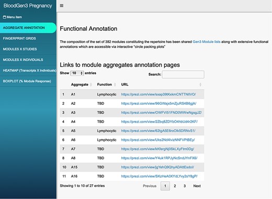Click TBD cell in row A15
Screen dimensions: 272x199
click(x=100, y=167)
